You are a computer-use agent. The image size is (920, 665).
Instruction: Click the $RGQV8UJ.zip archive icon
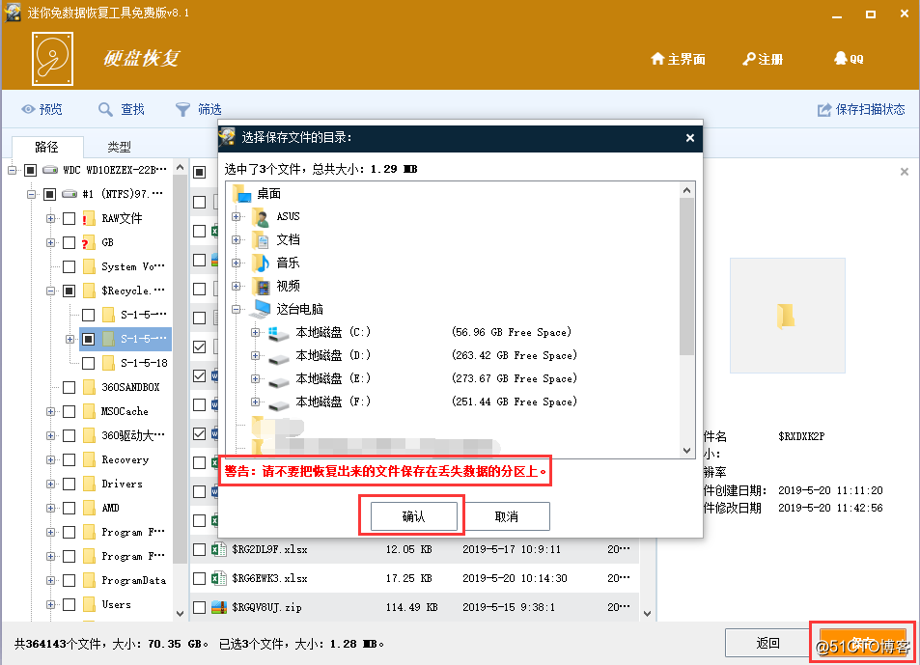[x=219, y=607]
